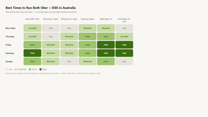Select the Sunday Morning Moderate cell
Image resolution: width=208 pixels, height=117 pixels.
coord(51,61)
